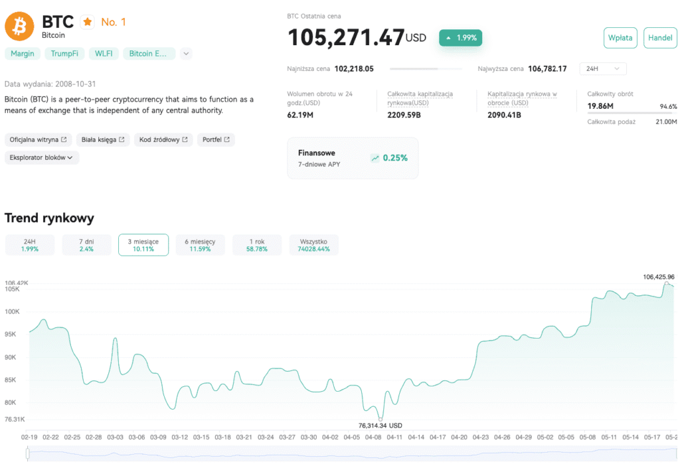The image size is (680, 472).
Task: Click the No. 1 rank label
Action: tap(113, 22)
